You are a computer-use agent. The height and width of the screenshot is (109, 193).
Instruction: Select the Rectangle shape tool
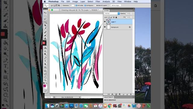pyautogui.click(x=45, y=67)
